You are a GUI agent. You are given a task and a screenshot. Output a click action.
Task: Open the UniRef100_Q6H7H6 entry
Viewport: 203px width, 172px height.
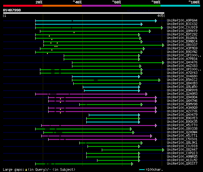[x=182, y=101]
